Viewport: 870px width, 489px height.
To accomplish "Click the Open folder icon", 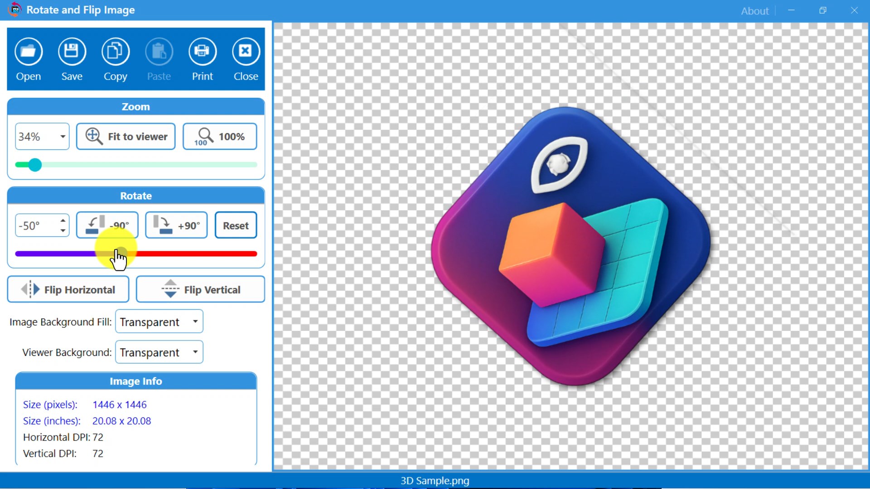I will (x=29, y=52).
